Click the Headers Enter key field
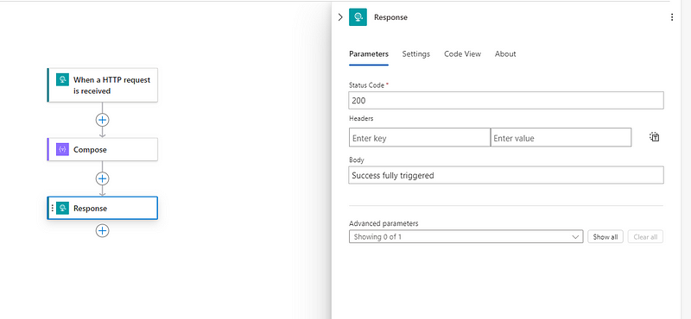Viewport: 691px width, 319px height. point(420,138)
